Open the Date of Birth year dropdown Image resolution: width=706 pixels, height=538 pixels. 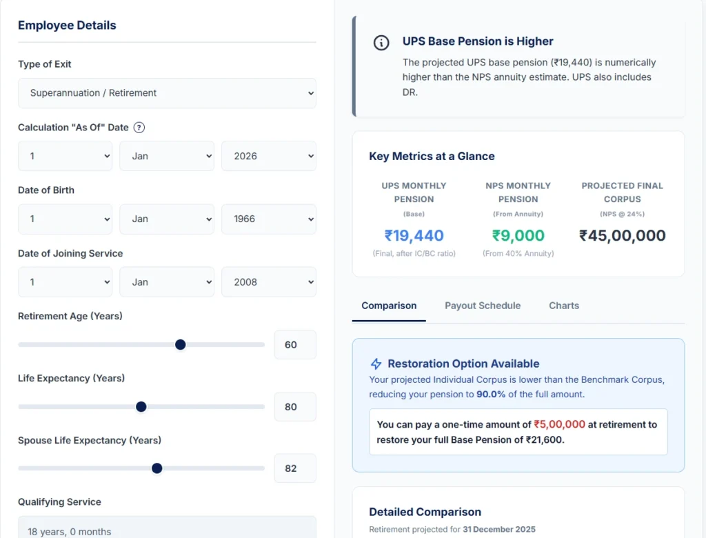268,219
